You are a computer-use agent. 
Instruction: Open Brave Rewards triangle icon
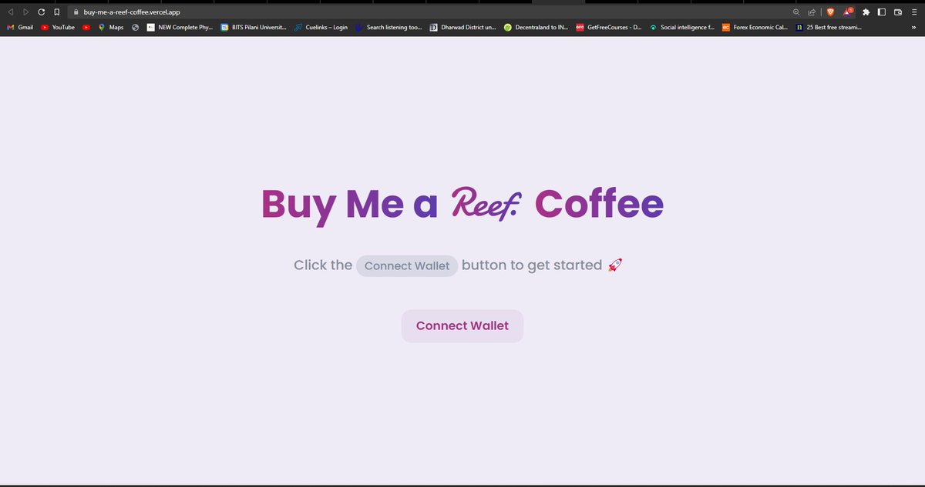click(848, 12)
